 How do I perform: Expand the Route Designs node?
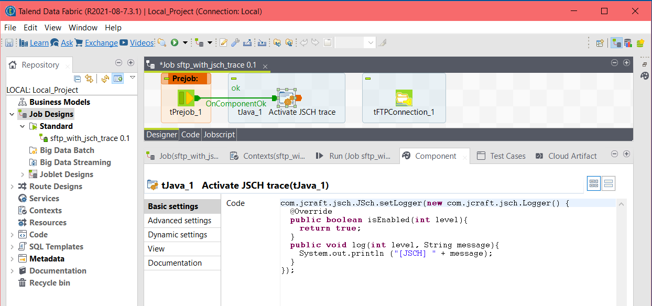12,187
